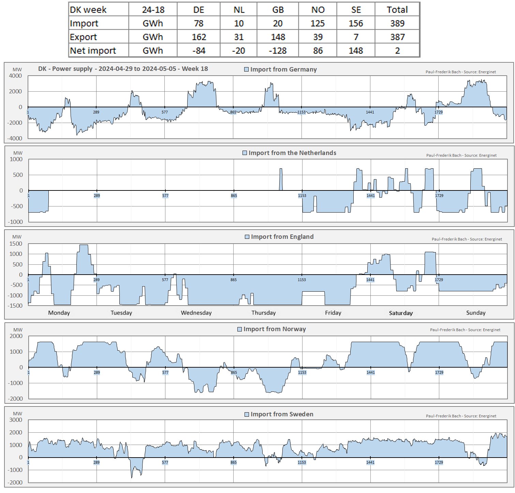Click the source credit on the Germany chart
This screenshot has height=493, width=515.
tap(460, 72)
